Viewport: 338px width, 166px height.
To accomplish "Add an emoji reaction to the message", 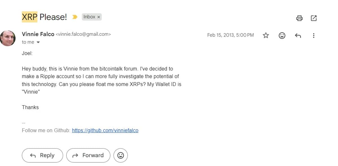I will click(x=282, y=35).
